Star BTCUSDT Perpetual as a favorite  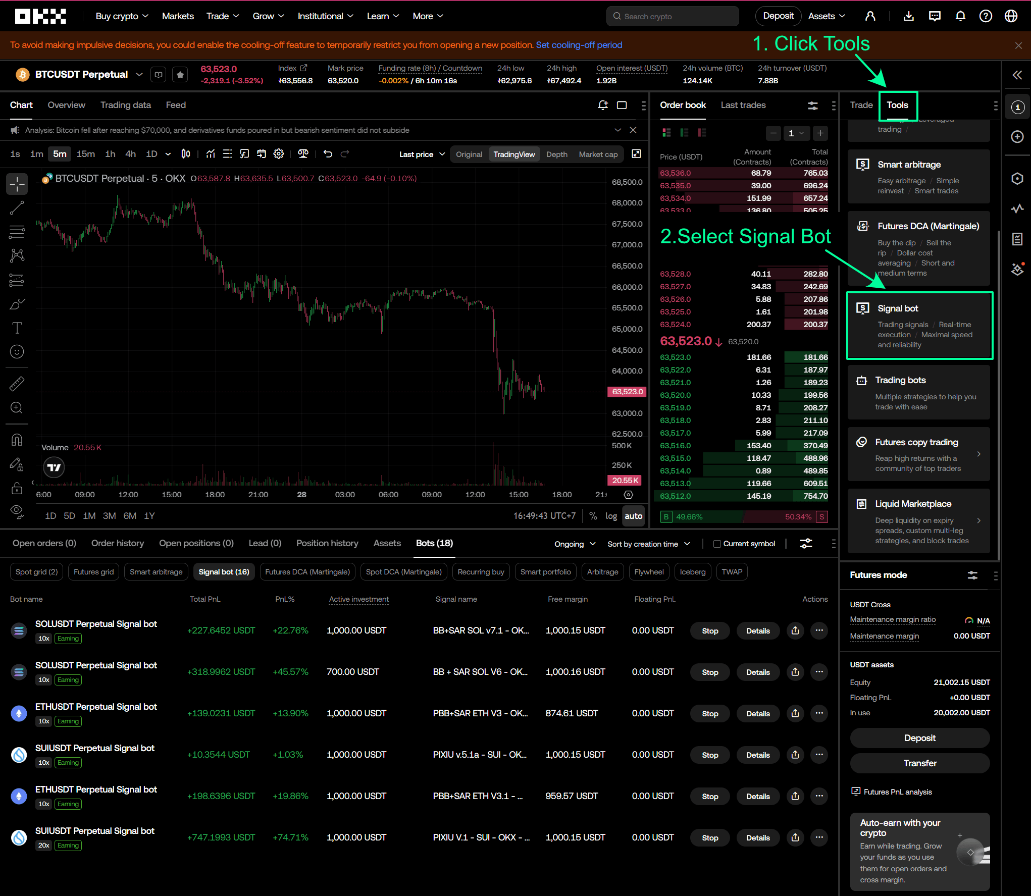click(180, 74)
